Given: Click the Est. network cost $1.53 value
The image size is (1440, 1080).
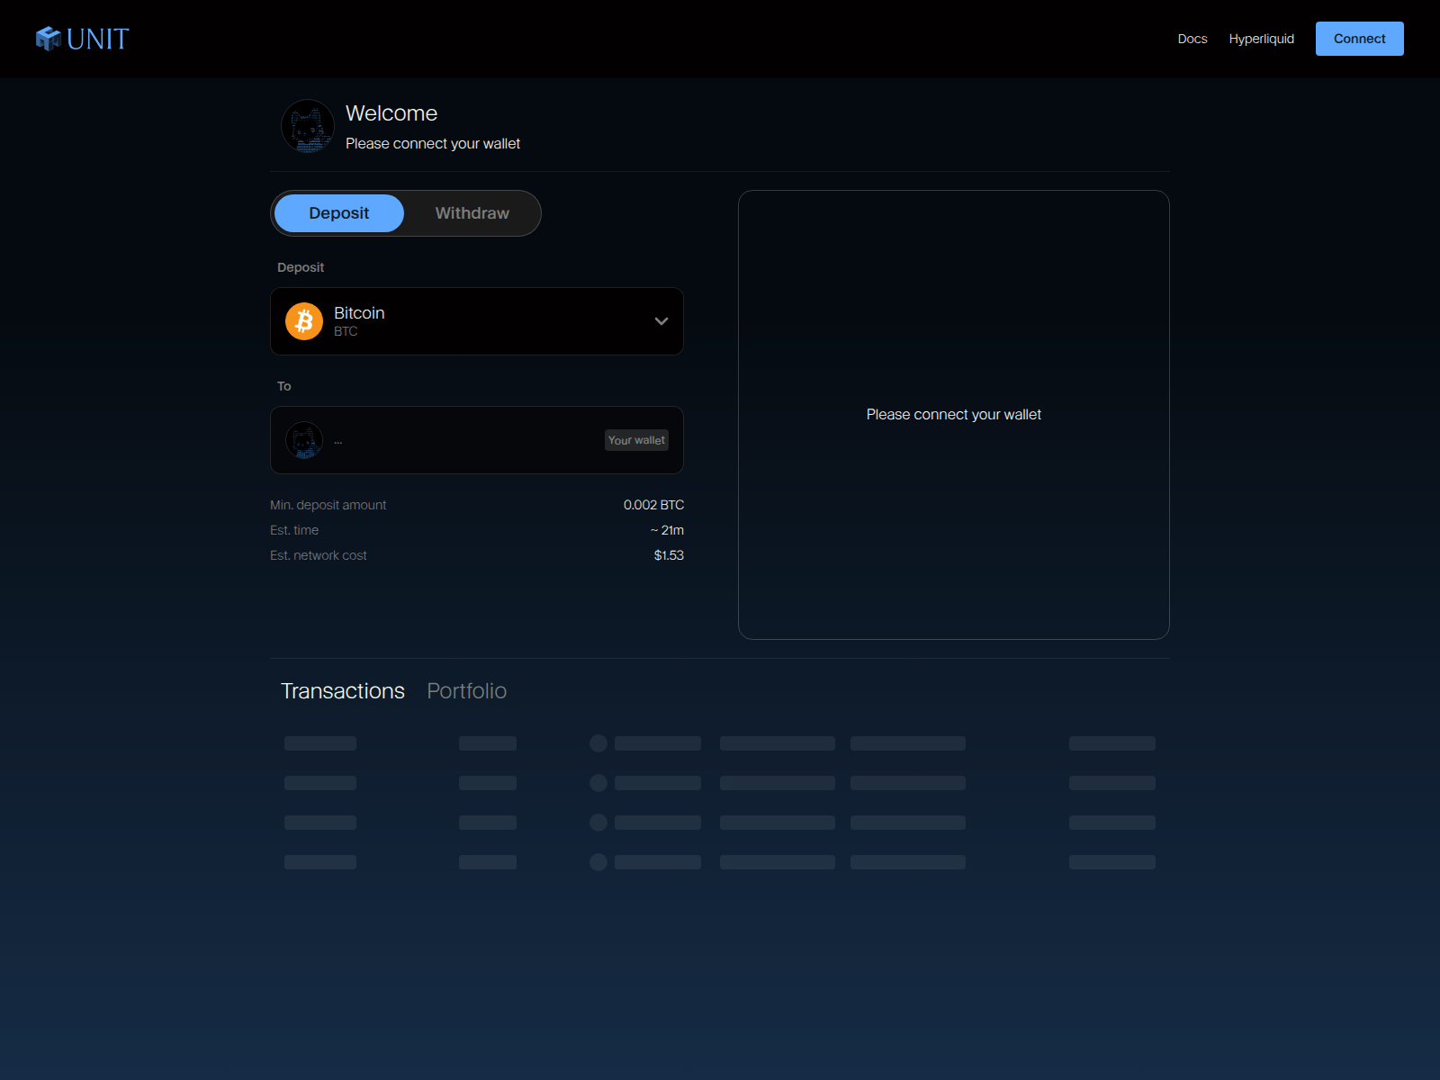Looking at the screenshot, I should (668, 555).
